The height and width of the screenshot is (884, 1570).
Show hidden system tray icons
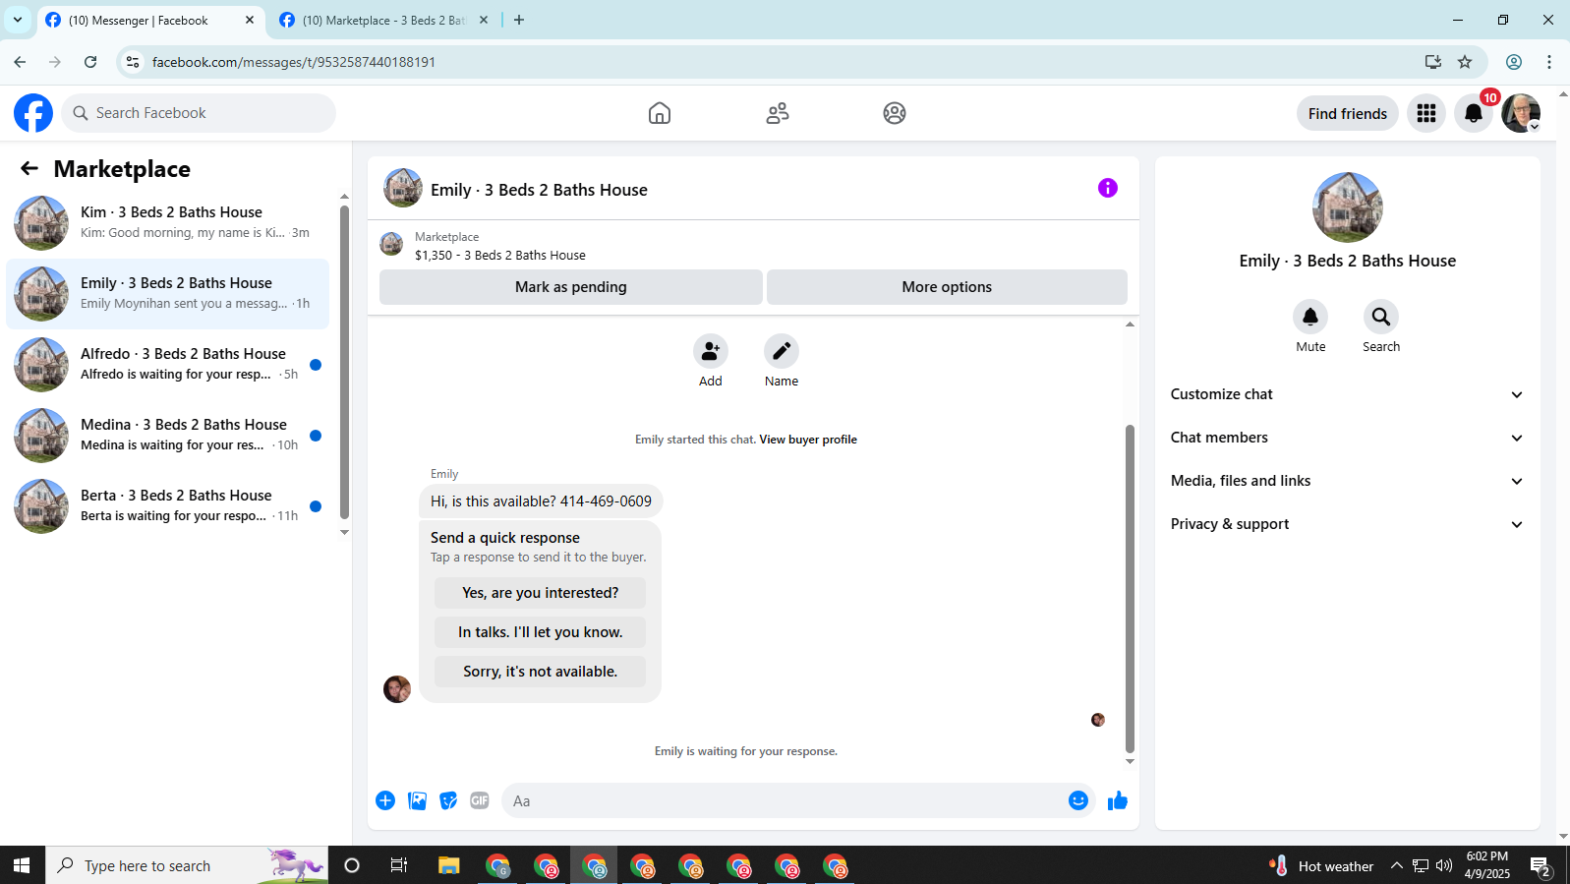tap(1396, 865)
